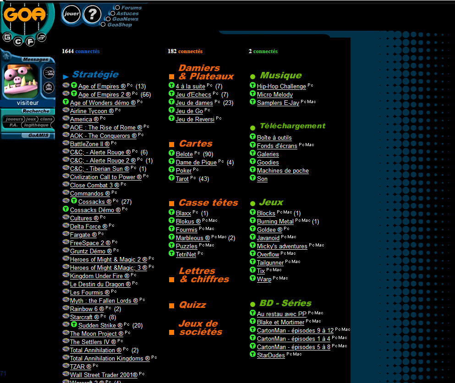Open the Starcraft game link
Image resolution: width=455 pixels, height=383 pixels.
click(84, 317)
